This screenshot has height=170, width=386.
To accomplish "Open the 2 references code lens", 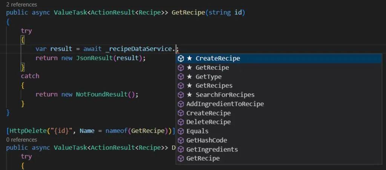I will coord(21,5).
